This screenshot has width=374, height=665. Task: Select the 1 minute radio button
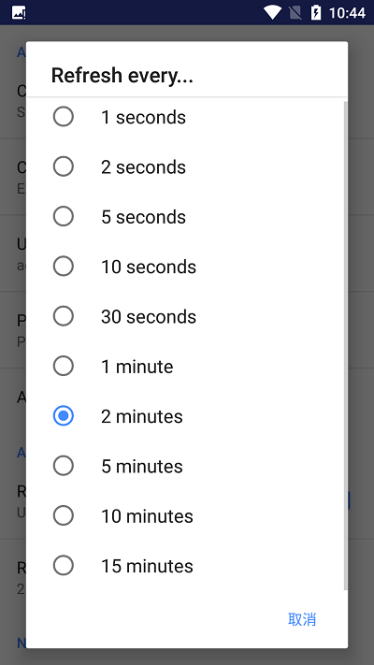[x=64, y=366]
